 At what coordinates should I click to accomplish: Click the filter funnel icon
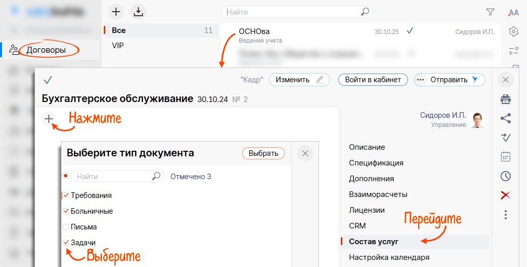(490, 12)
